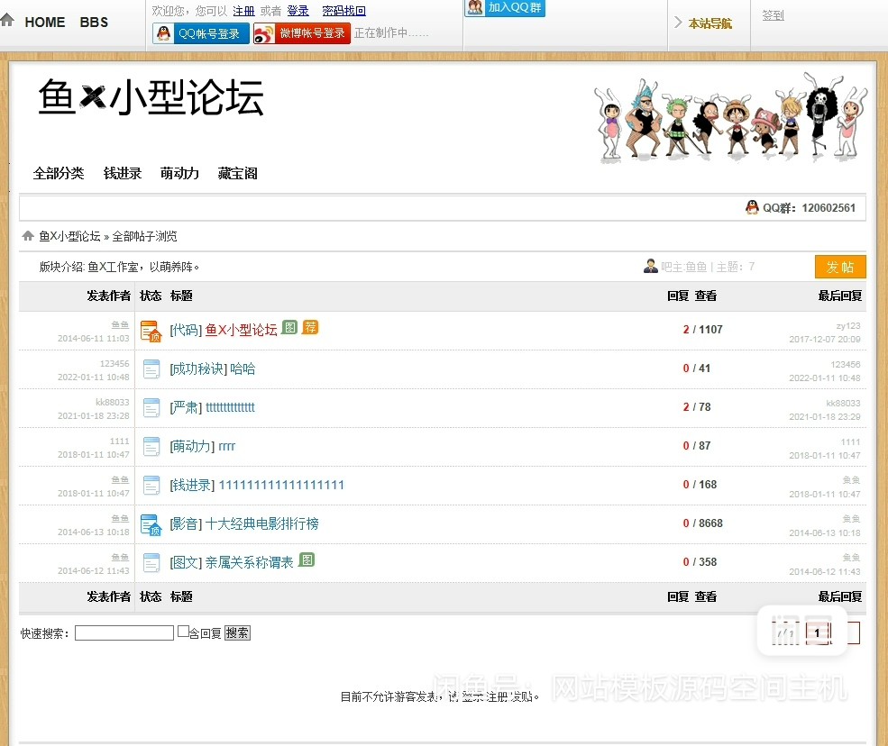Click the breadcrumb home icon

tap(28, 235)
